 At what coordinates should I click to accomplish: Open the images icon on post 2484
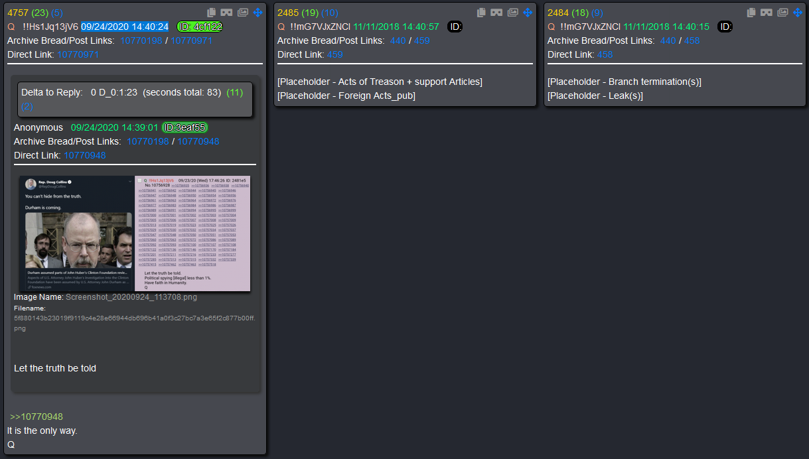pos(783,13)
